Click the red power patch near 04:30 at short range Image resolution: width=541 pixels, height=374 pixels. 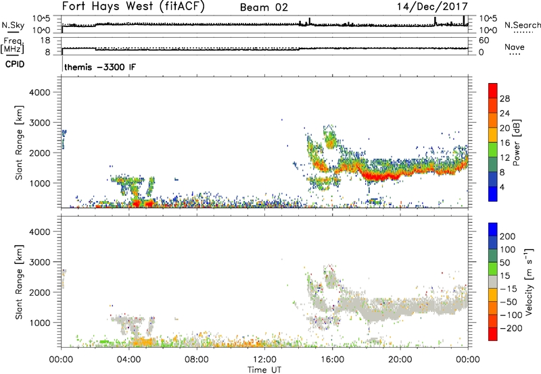tap(137, 203)
